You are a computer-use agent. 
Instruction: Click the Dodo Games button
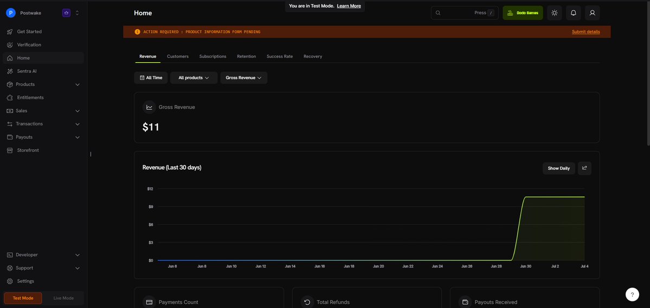tap(523, 13)
